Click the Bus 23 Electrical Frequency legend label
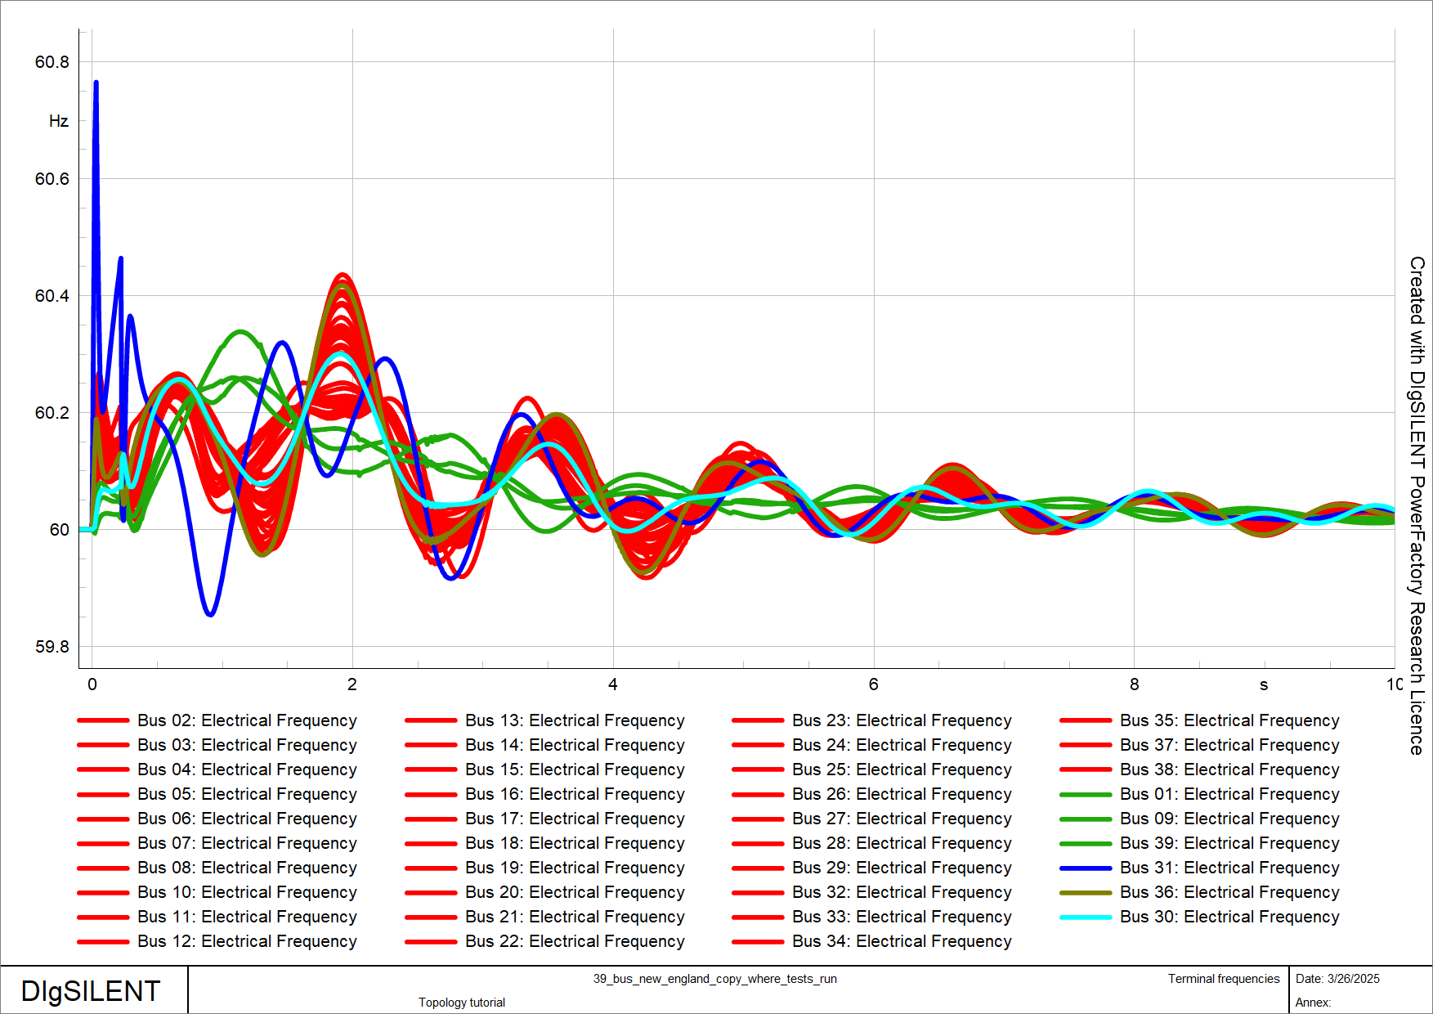 [902, 720]
